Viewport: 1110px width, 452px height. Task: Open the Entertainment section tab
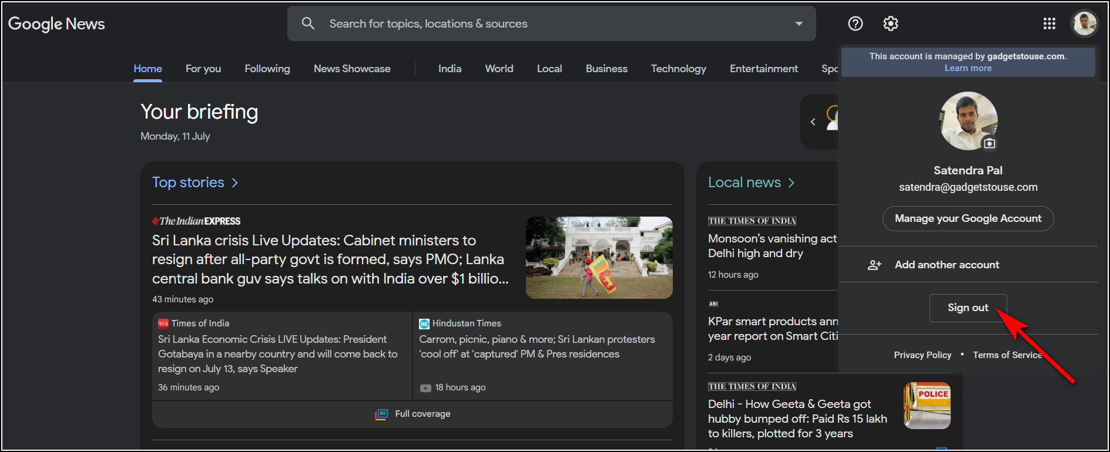764,69
